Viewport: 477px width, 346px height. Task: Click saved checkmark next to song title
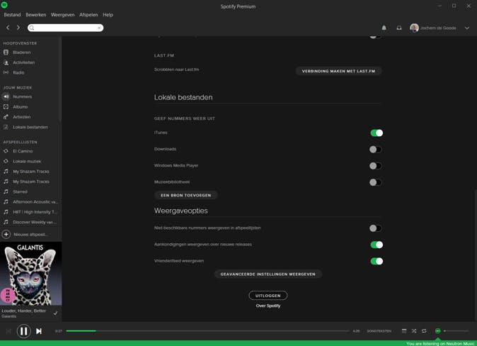[55, 313]
